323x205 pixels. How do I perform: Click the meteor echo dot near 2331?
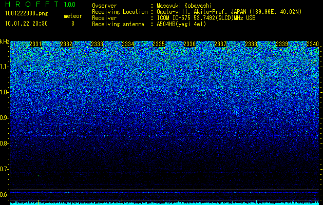tap(39, 176)
